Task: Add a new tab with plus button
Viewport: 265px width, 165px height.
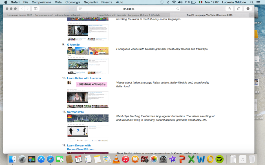Action: click(x=252, y=15)
